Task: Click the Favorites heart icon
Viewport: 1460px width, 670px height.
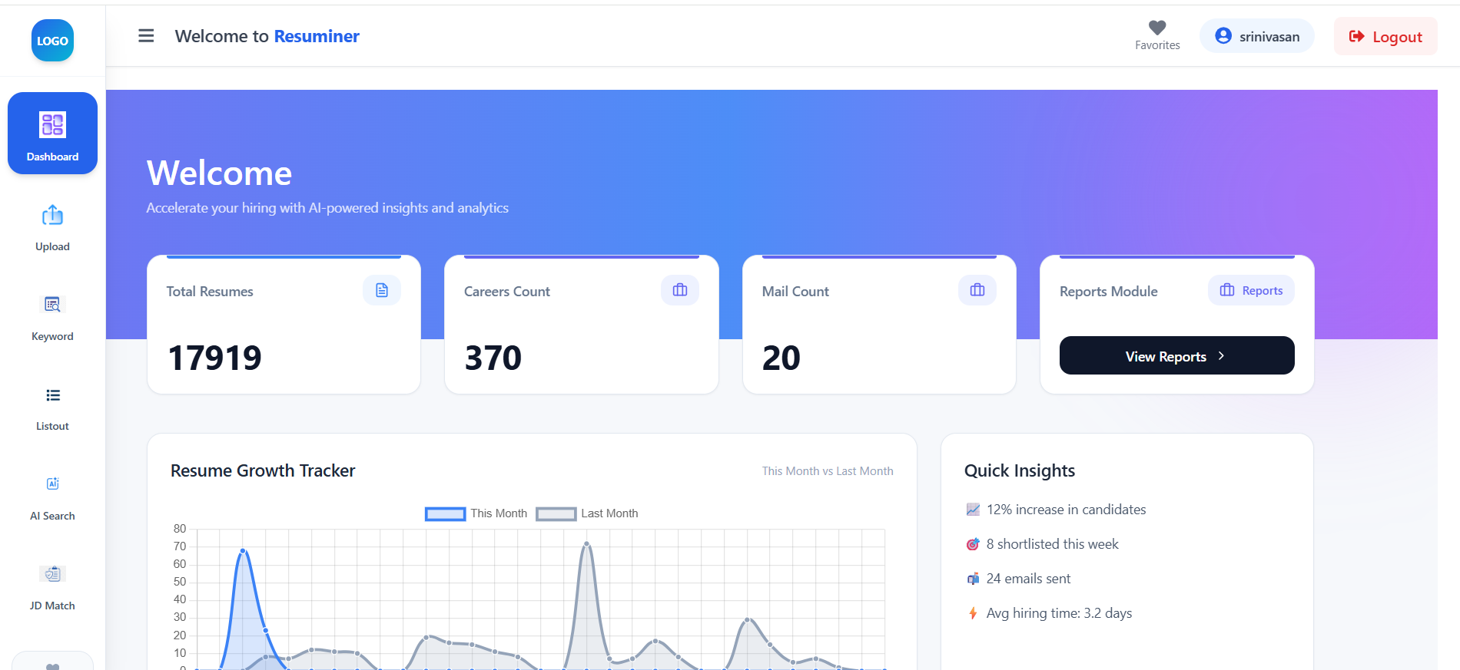Action: point(1157,28)
